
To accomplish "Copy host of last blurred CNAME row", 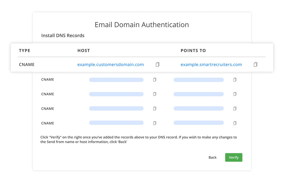I will 154,123.
